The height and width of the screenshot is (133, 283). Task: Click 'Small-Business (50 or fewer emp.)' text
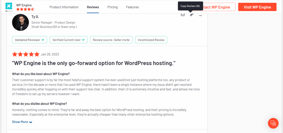(x=54, y=27)
